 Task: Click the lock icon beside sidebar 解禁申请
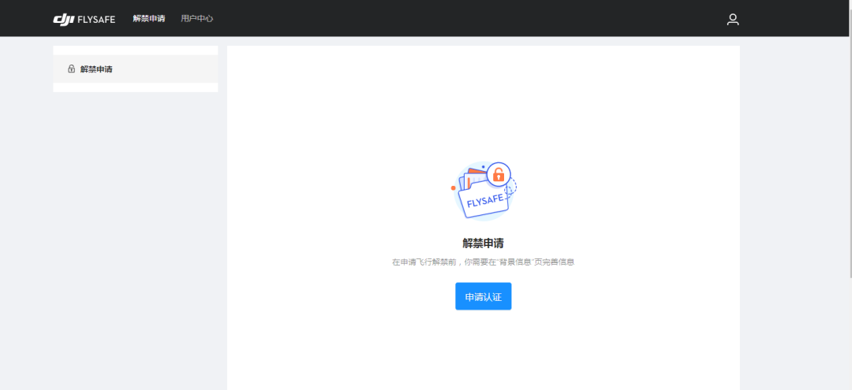[x=71, y=69]
